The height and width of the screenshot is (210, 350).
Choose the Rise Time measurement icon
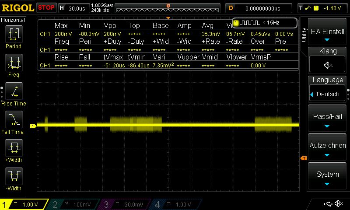click(x=14, y=92)
